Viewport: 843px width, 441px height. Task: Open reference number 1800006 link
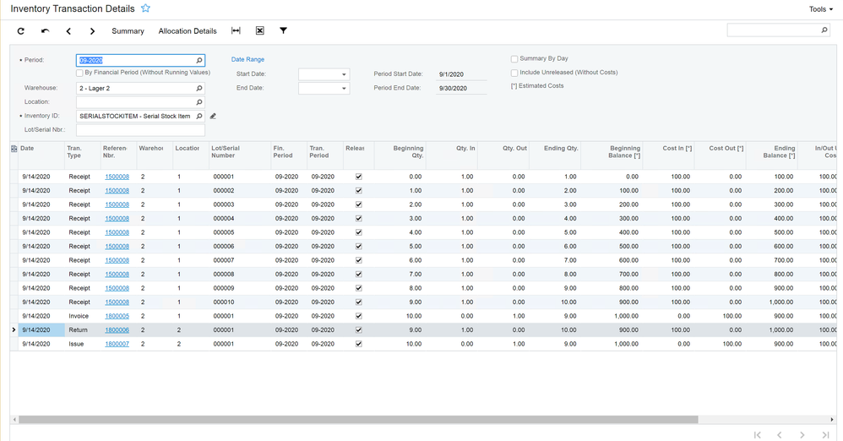click(117, 330)
